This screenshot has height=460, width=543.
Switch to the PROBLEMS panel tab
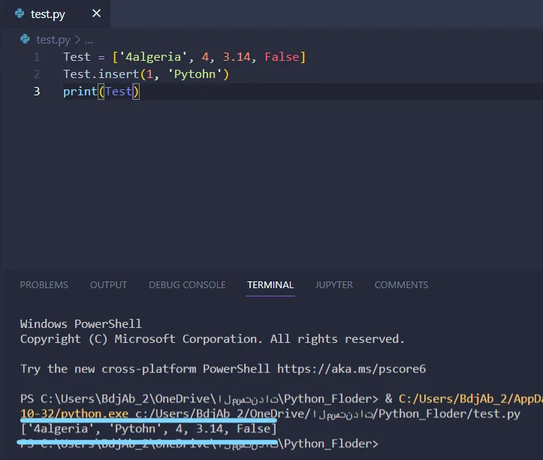coord(44,285)
